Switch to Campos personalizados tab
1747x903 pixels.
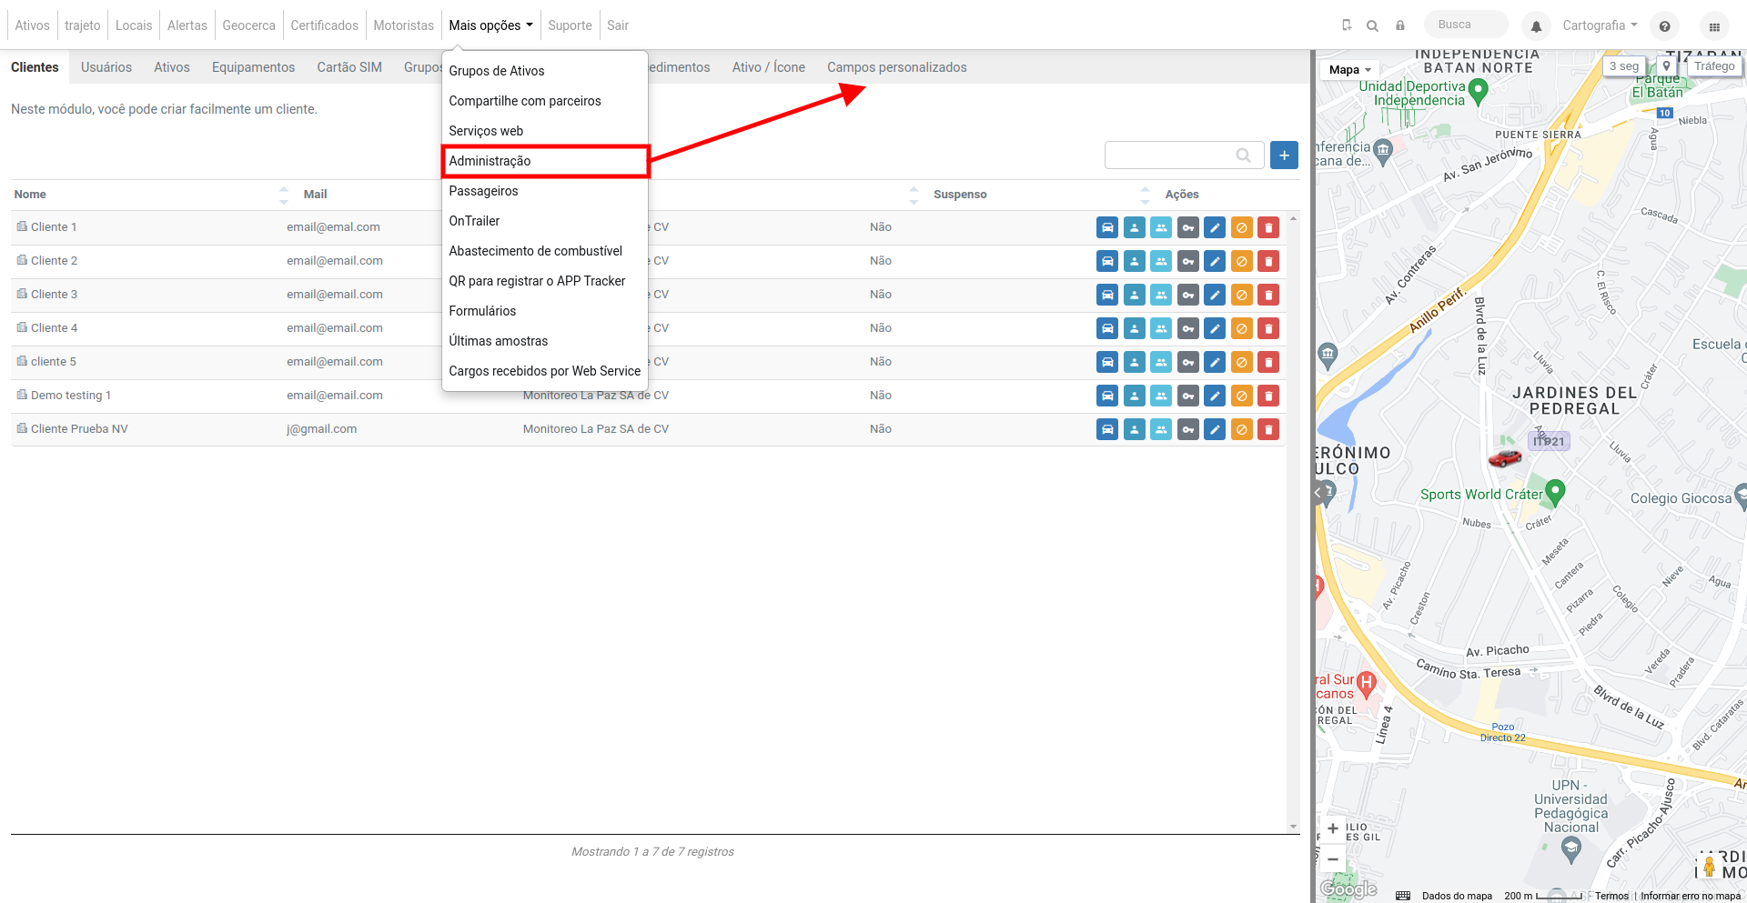coord(897,67)
